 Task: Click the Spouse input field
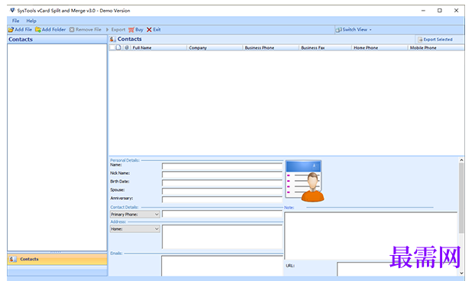[222, 192]
